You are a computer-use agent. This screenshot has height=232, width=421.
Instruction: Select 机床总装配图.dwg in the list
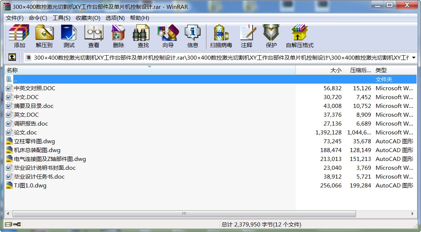[x=37, y=150]
